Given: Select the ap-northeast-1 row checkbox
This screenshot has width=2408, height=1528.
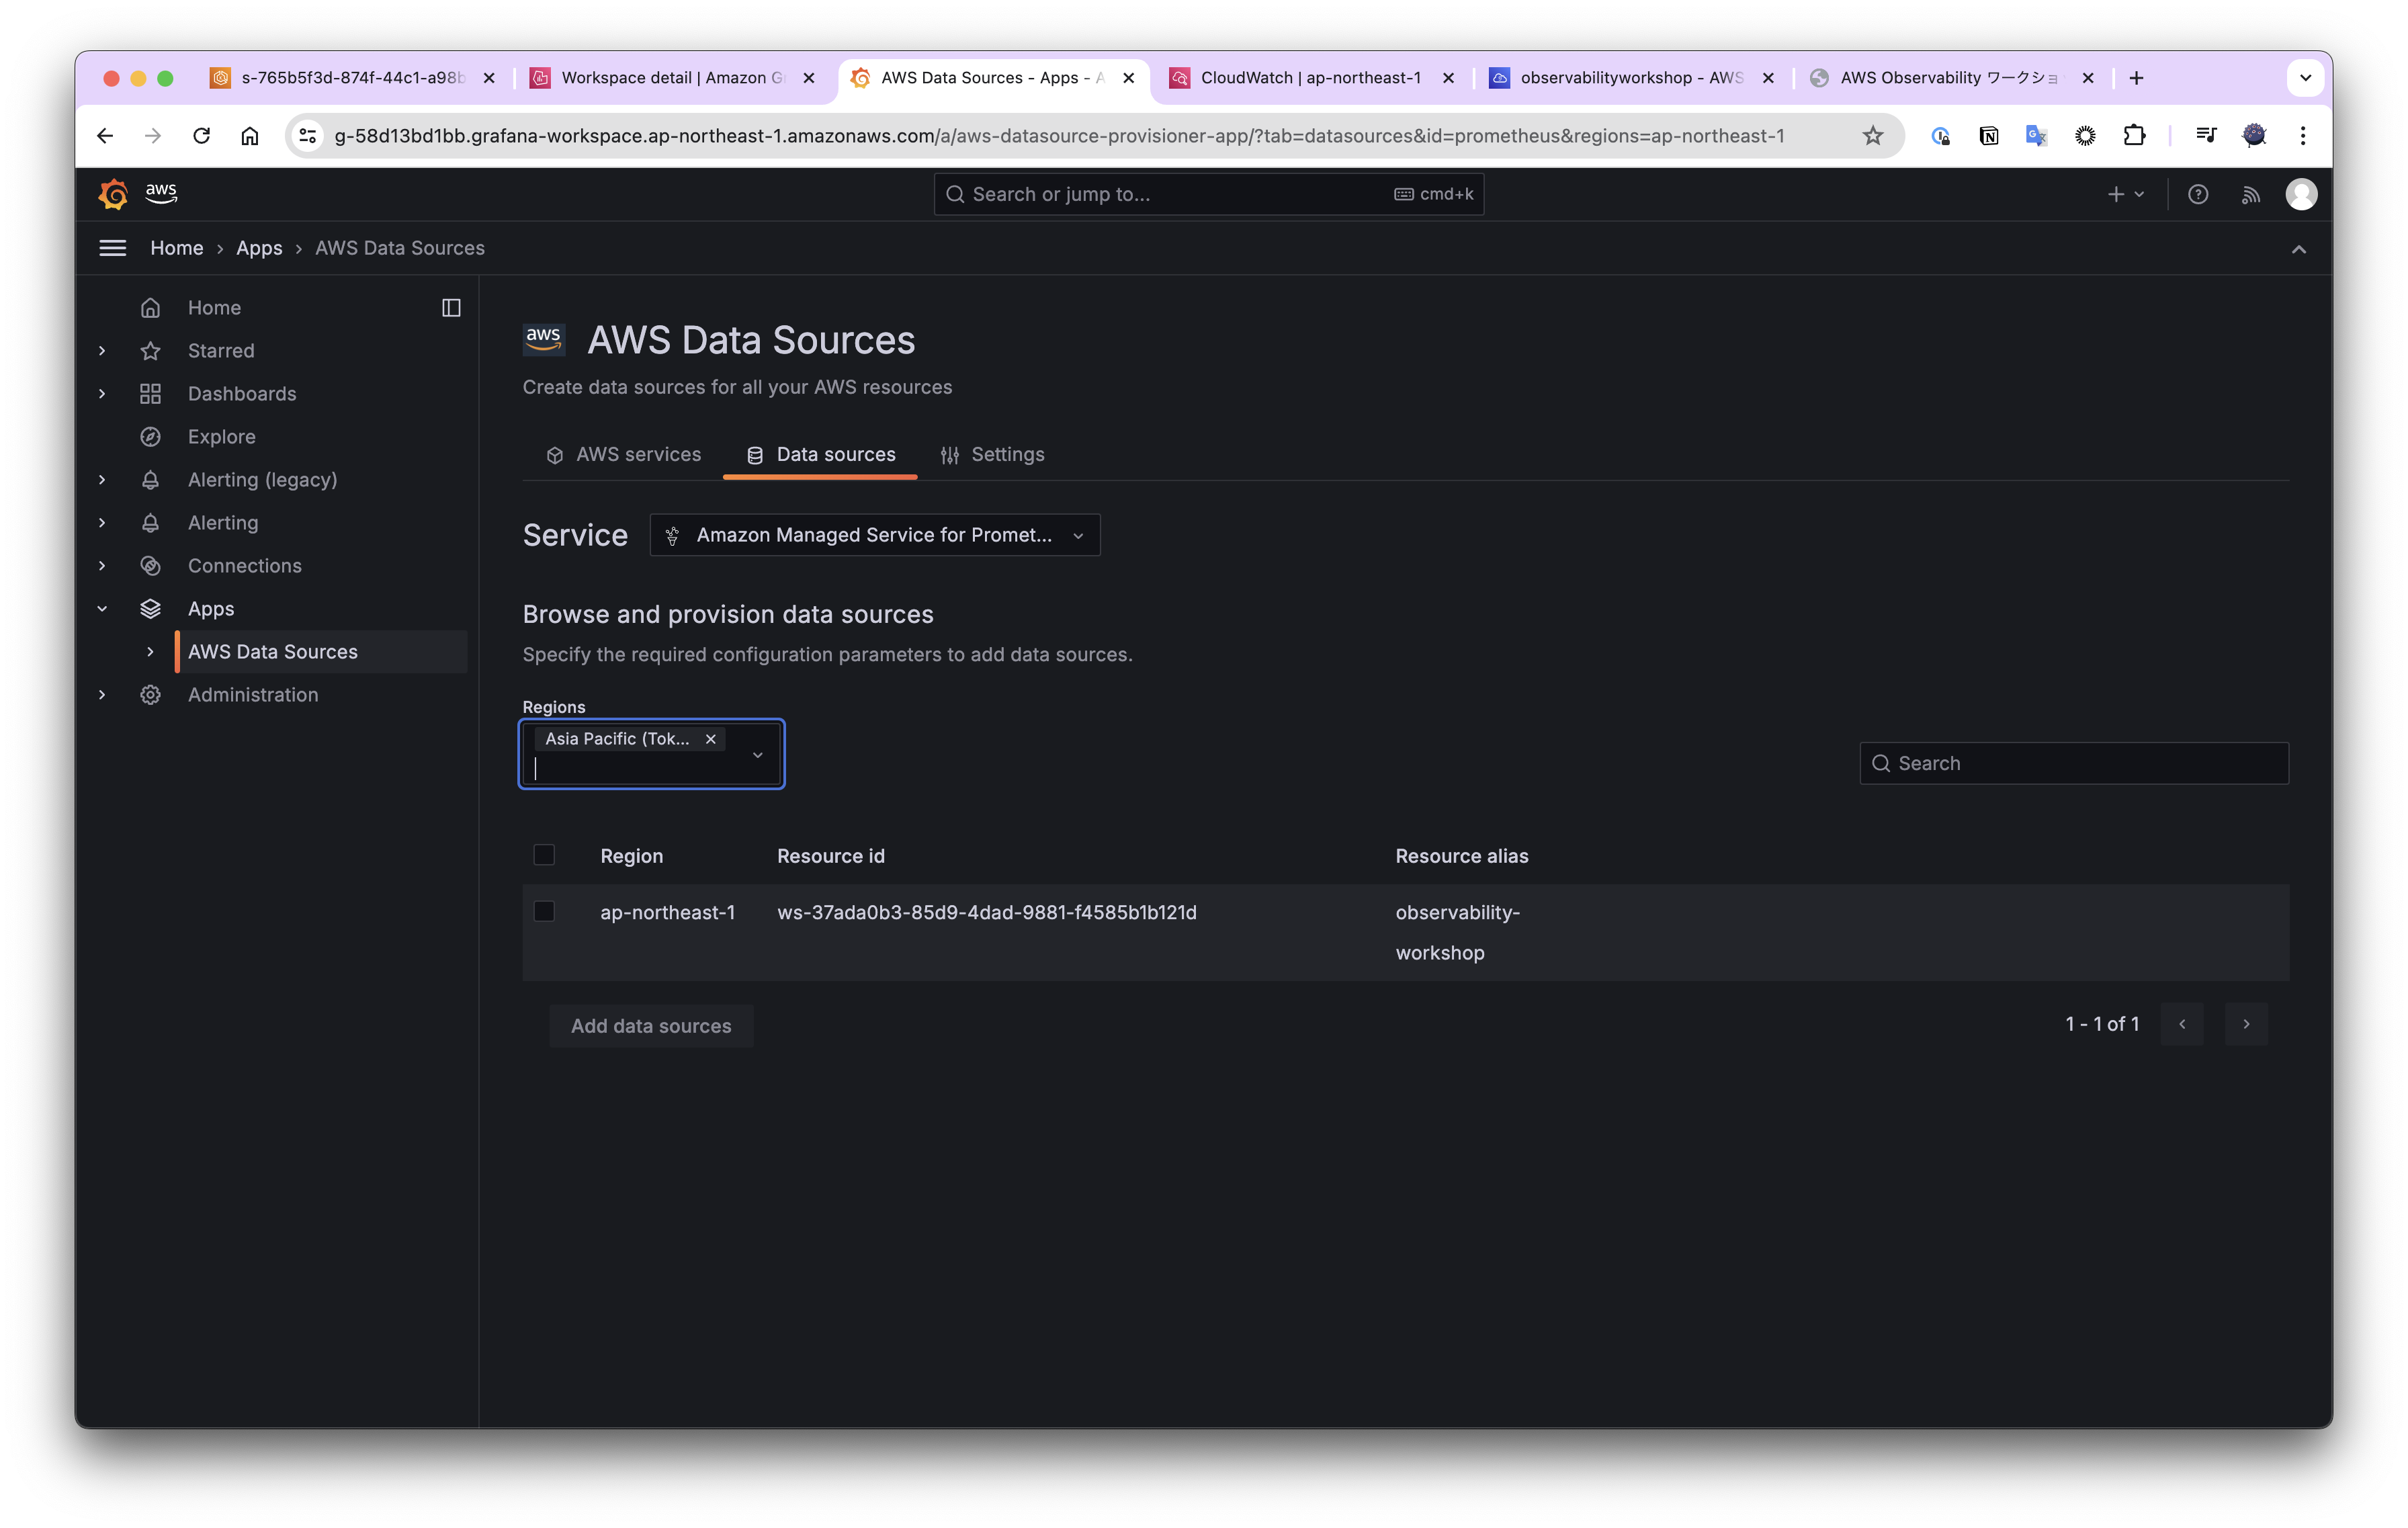Looking at the screenshot, I should click(544, 911).
